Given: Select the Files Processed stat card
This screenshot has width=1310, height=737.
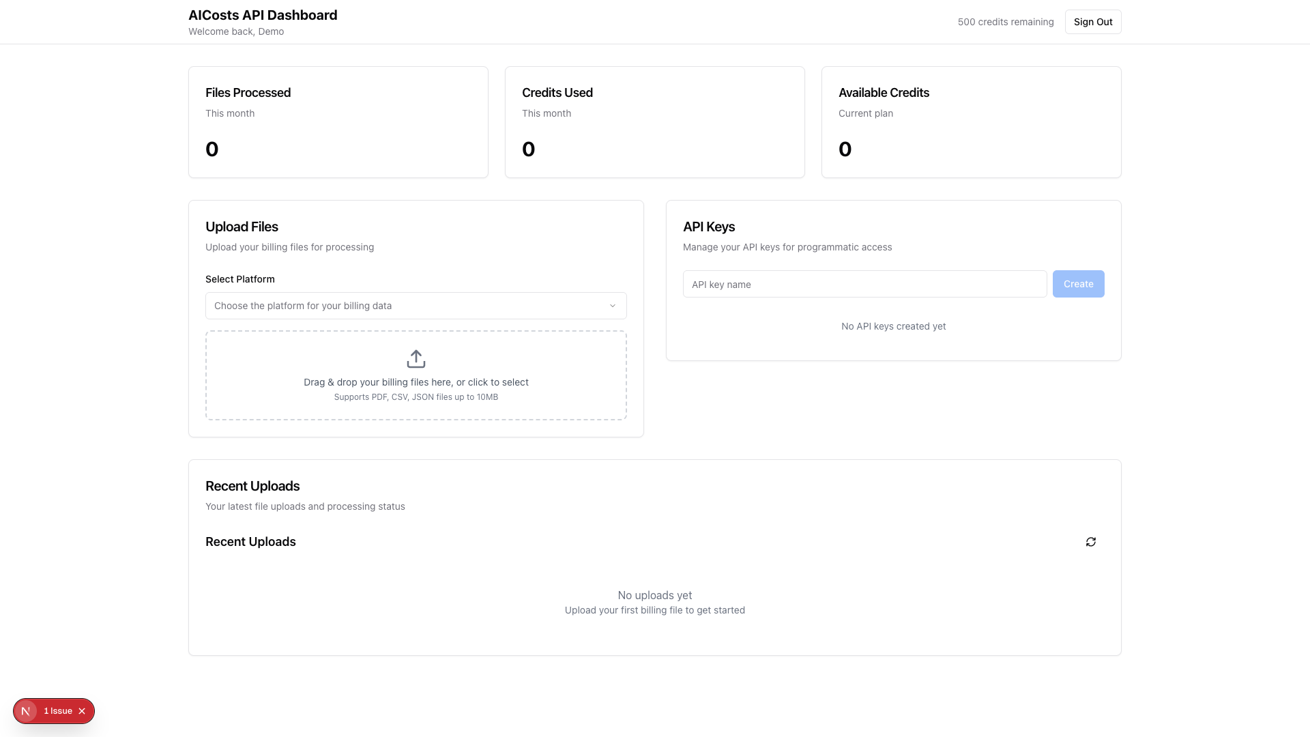Looking at the screenshot, I should [338, 121].
